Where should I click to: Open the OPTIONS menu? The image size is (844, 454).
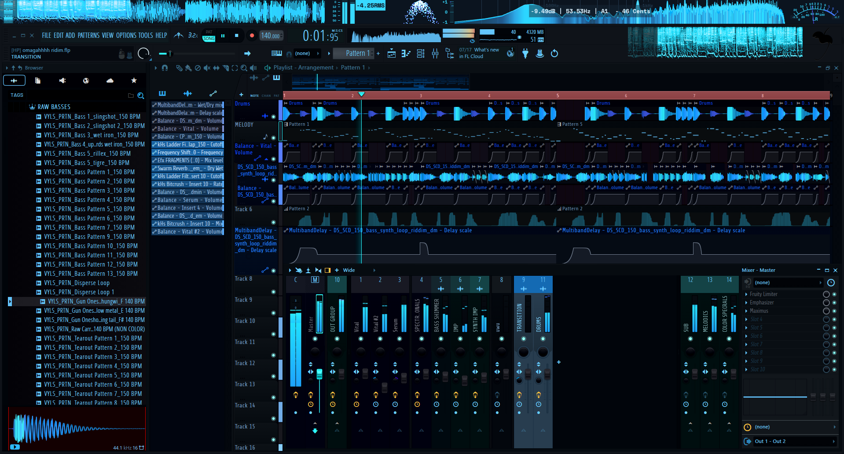[126, 36]
